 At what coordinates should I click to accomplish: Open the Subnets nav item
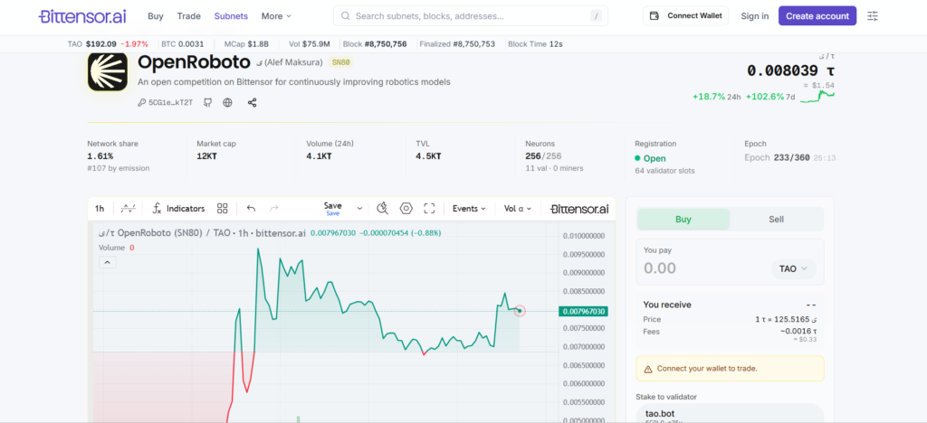coord(231,16)
